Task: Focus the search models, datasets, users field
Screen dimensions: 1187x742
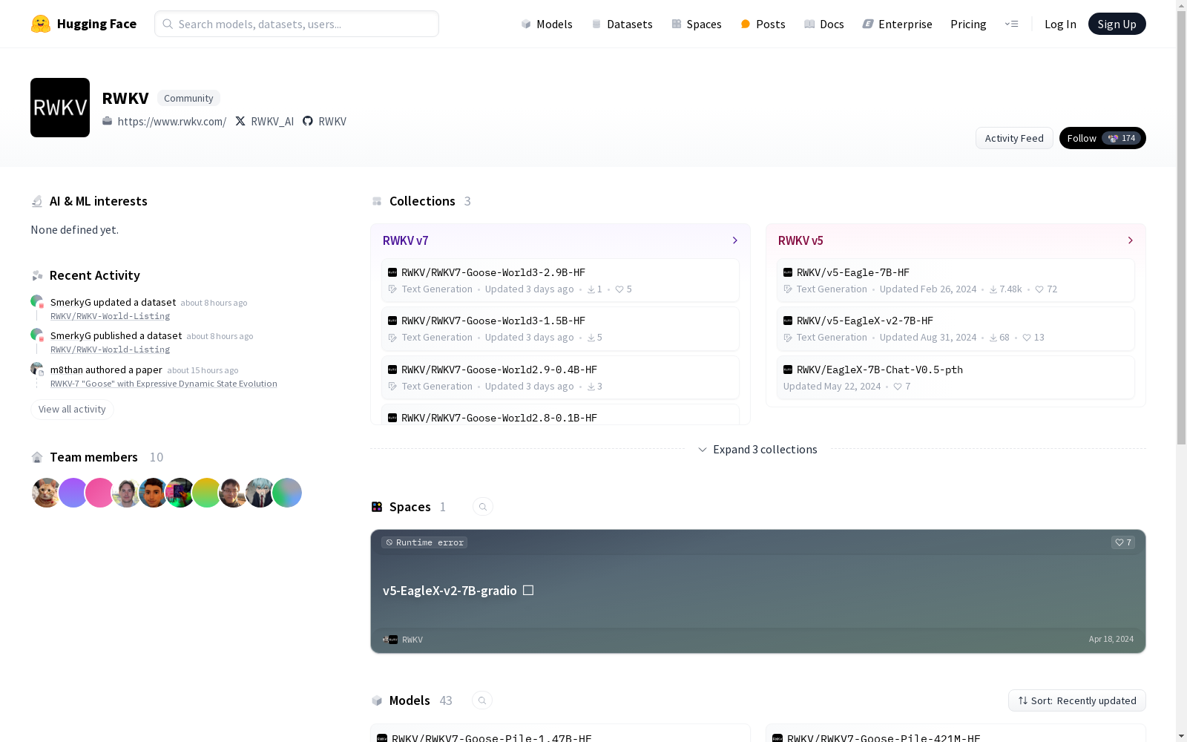Action: coord(297,24)
